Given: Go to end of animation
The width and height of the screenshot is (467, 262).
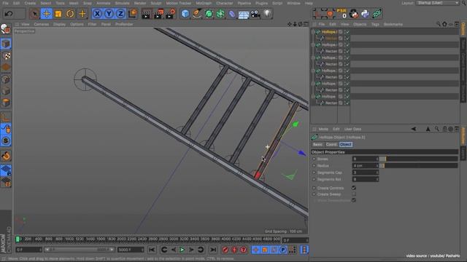Looking at the screenshot, I should [x=213, y=250].
